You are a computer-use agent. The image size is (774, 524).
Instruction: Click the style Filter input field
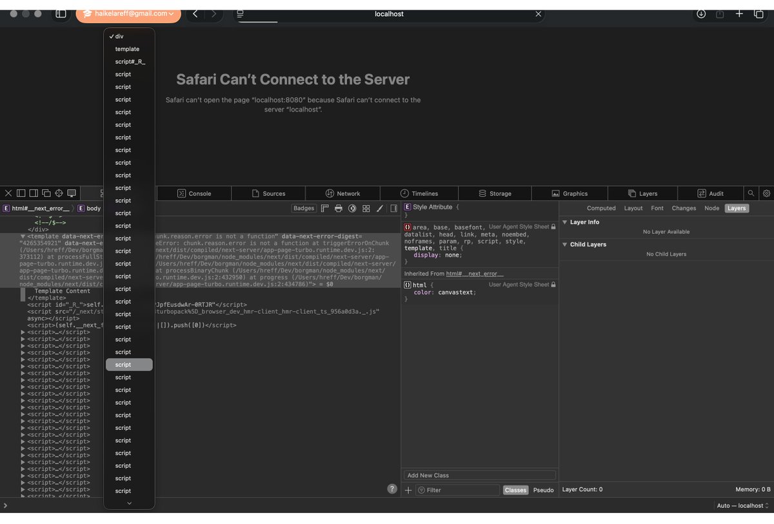pyautogui.click(x=457, y=490)
